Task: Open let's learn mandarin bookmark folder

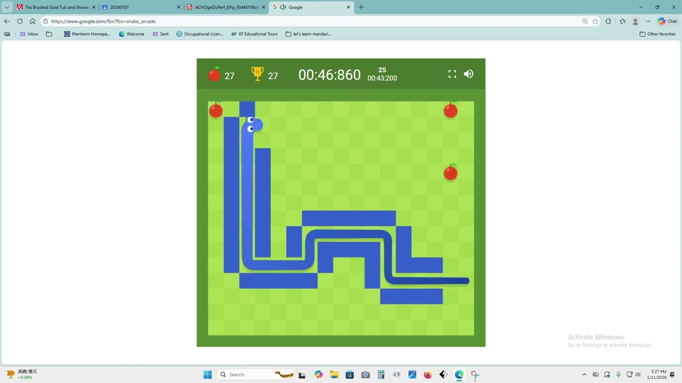Action: 308,34
